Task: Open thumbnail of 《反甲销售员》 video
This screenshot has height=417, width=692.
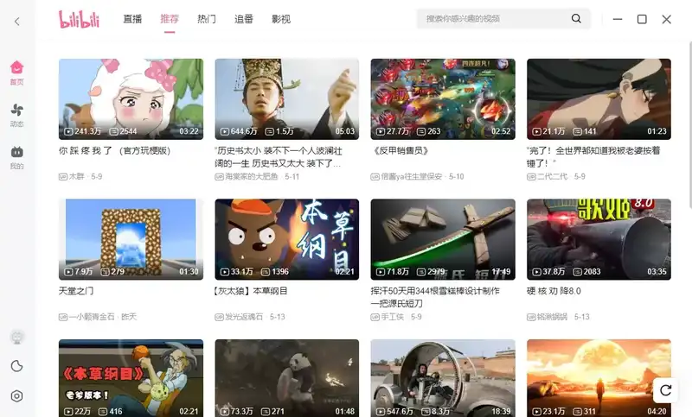Action: click(x=443, y=99)
